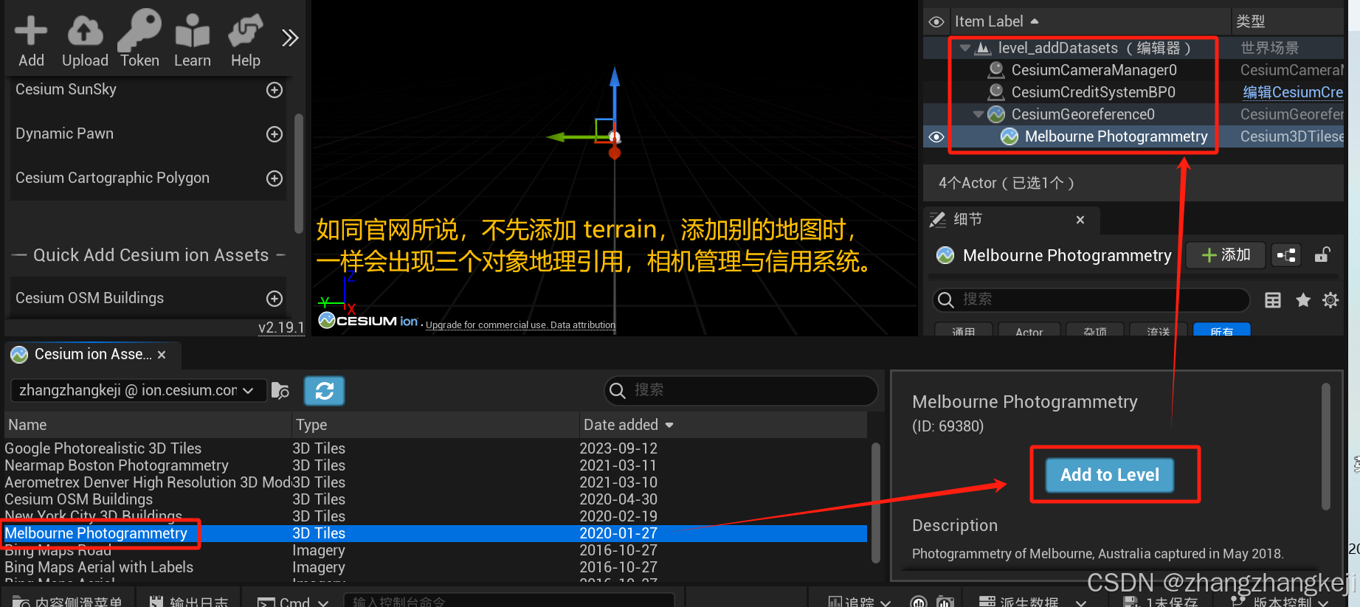Select Cesium OSM Buildings in asset list
The width and height of the screenshot is (1360, 607).
pos(435,499)
